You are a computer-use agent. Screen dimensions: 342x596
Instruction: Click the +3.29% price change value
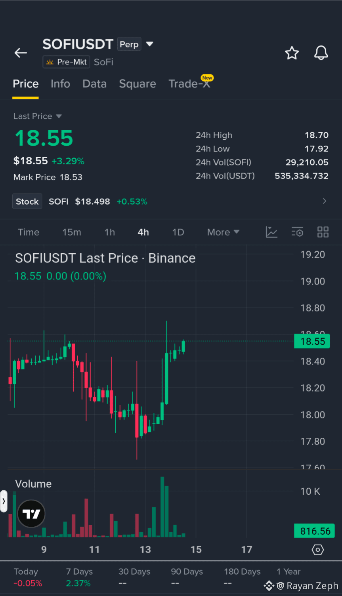(x=68, y=161)
